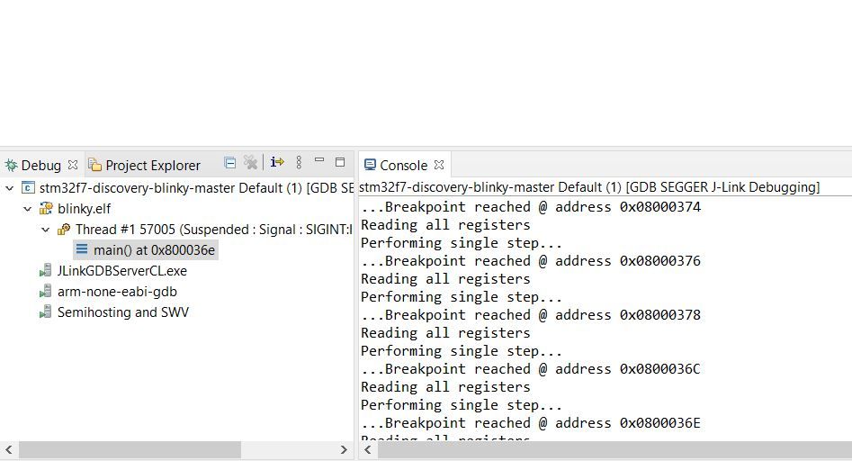Toggle Instruction Stepping Mode icon
Viewport: 852px width, 461px height.
pos(277,162)
